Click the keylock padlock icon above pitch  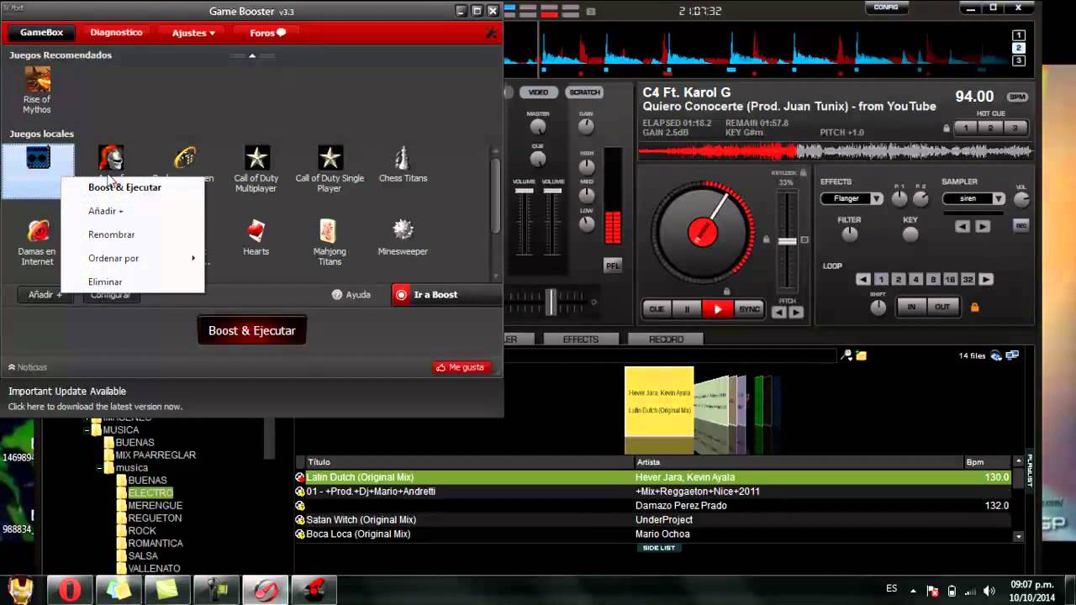pos(803,172)
